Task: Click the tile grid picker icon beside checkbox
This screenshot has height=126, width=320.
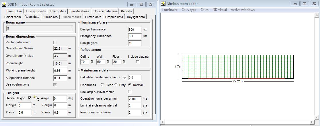Action: (x=34, y=97)
